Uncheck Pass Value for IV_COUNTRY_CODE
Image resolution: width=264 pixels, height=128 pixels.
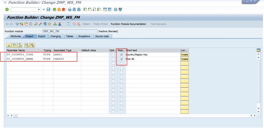tap(122, 54)
